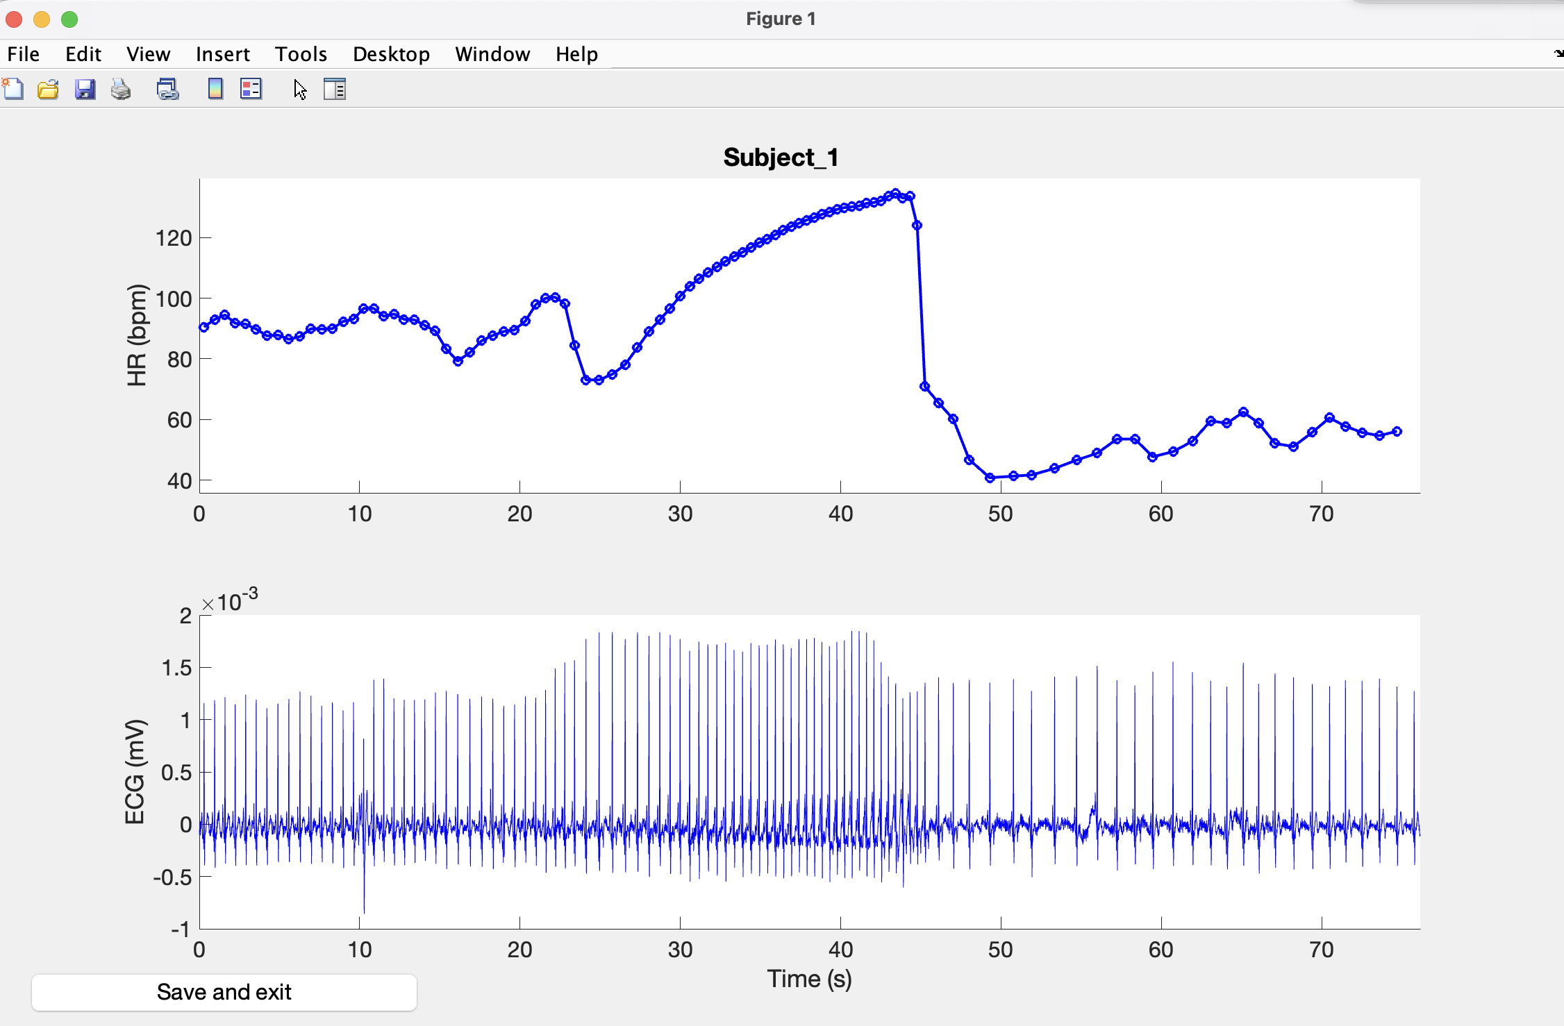Screen dimensions: 1564x1026
Task: Click the New Figure toolbar icon
Action: point(13,90)
